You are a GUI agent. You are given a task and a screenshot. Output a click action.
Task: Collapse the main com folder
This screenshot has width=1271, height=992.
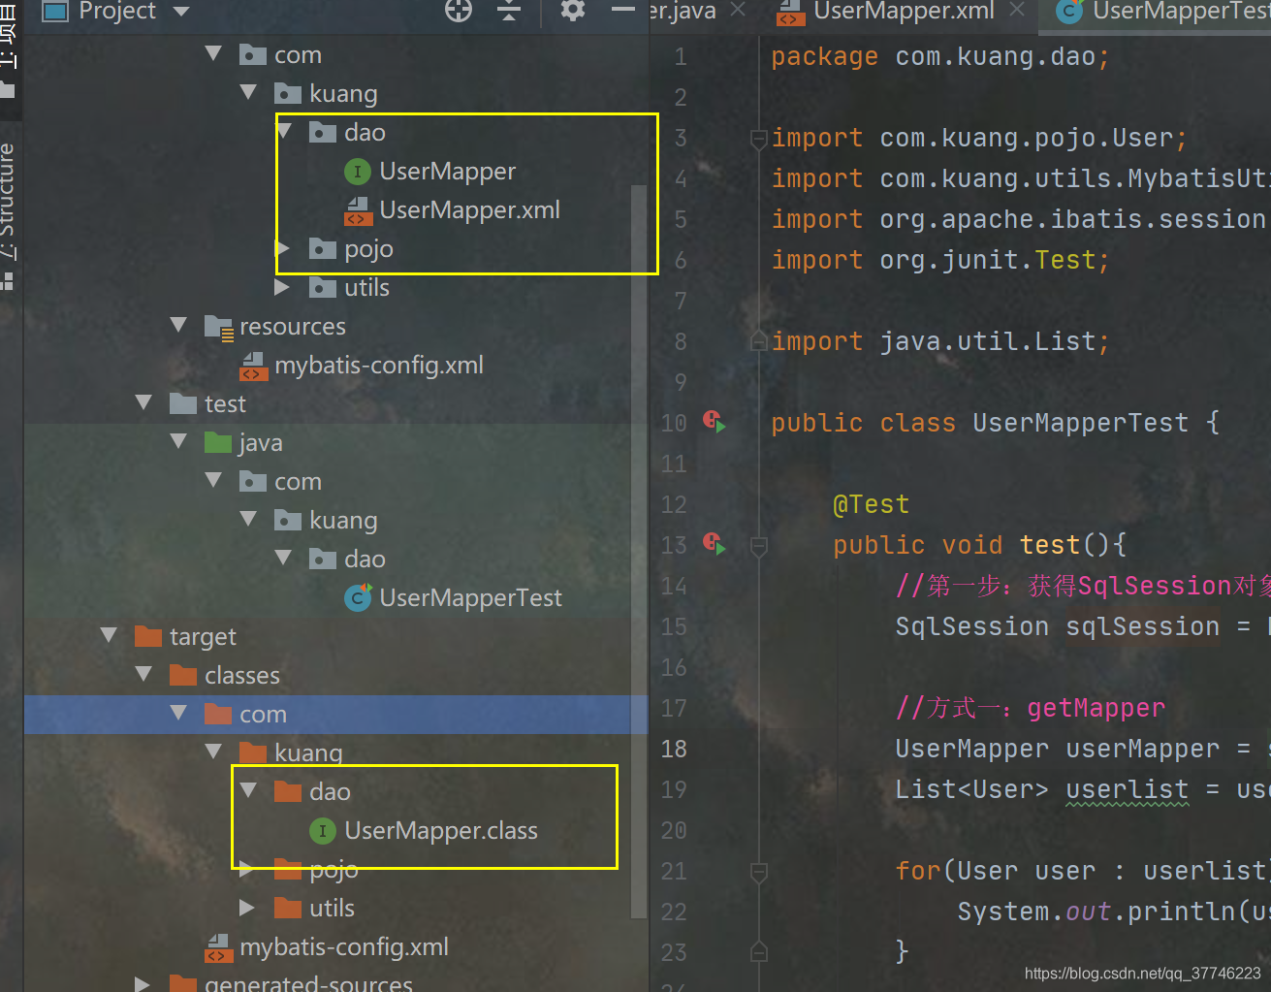[214, 54]
